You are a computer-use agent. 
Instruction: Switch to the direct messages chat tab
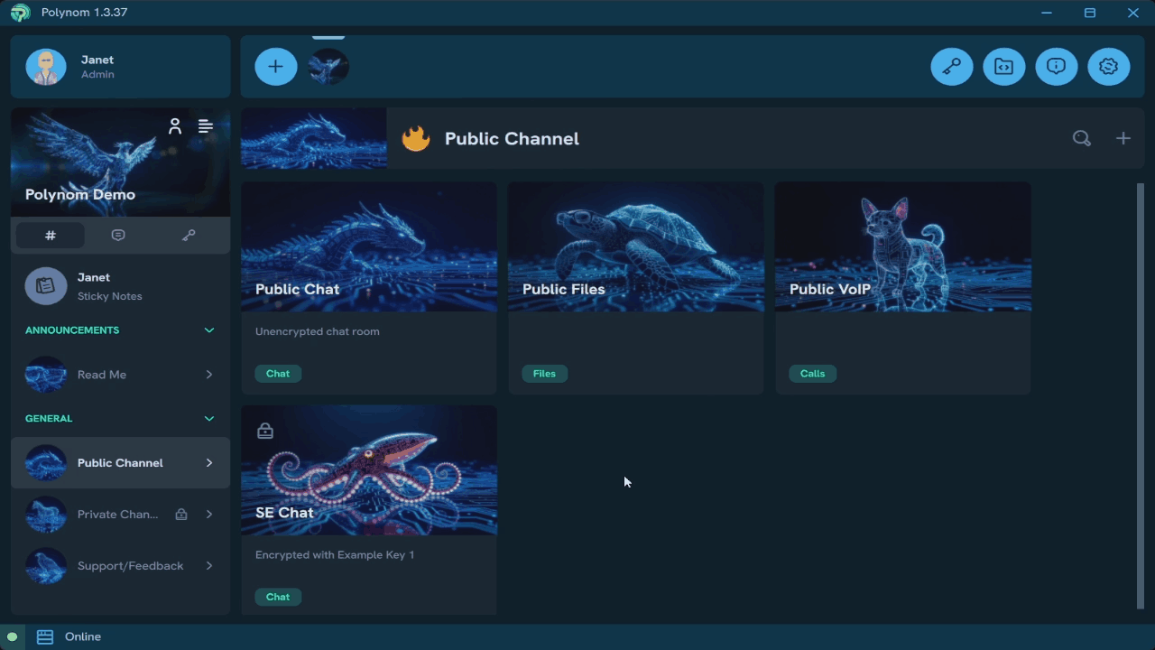118,236
